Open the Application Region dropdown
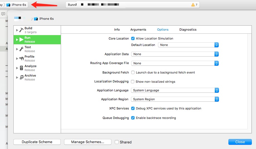Image resolution: width=256 pixels, height=149 pixels. coord(175,99)
